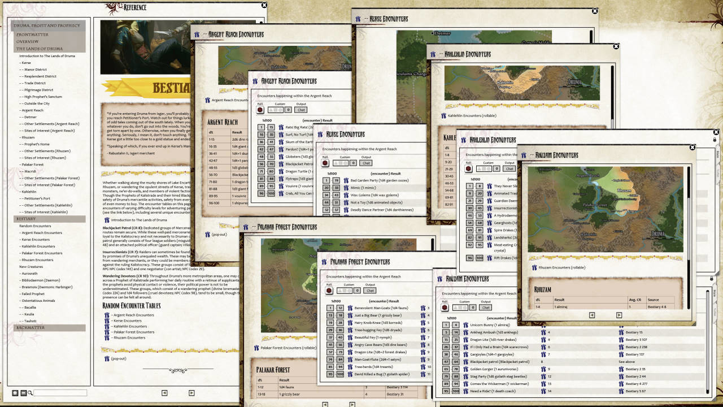Toggle the d4 custom die in Kerse Encounters
This screenshot has width=723, height=407.
[x=336, y=163]
